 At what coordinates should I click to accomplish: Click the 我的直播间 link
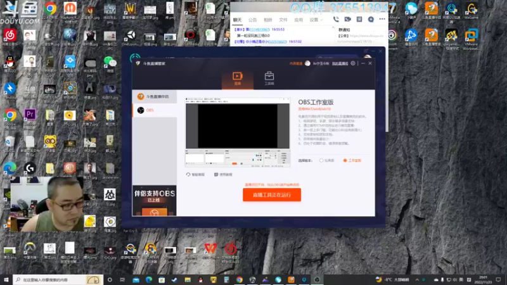(x=340, y=64)
